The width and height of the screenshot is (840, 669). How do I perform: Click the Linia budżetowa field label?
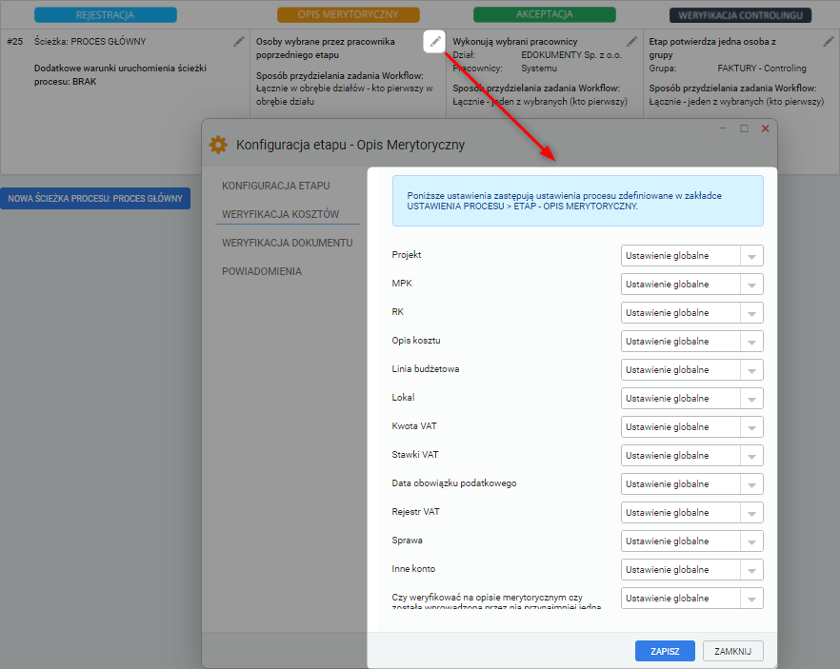tap(426, 368)
